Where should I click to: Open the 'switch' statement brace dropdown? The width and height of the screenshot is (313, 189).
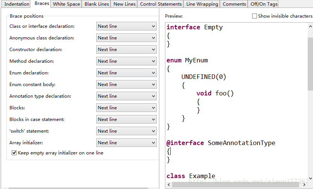[x=126, y=131]
